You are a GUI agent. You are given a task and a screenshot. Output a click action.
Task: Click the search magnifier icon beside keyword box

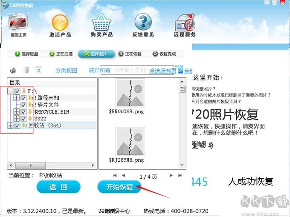(x=180, y=70)
